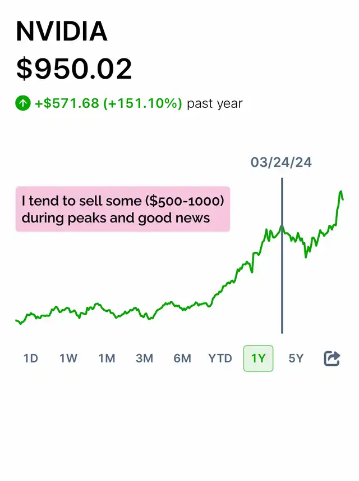Tap the (+151.10%) percentage change
Screen dimensions: 359x481
point(142,103)
